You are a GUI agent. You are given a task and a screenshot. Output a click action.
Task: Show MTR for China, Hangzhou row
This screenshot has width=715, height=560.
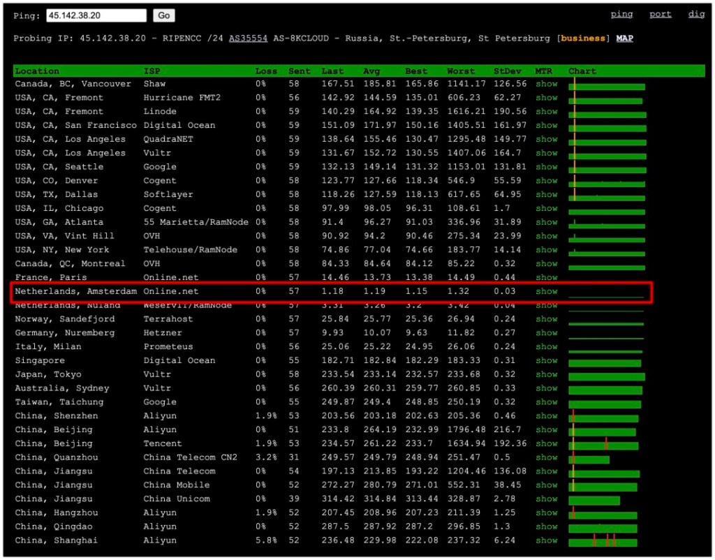pos(546,513)
